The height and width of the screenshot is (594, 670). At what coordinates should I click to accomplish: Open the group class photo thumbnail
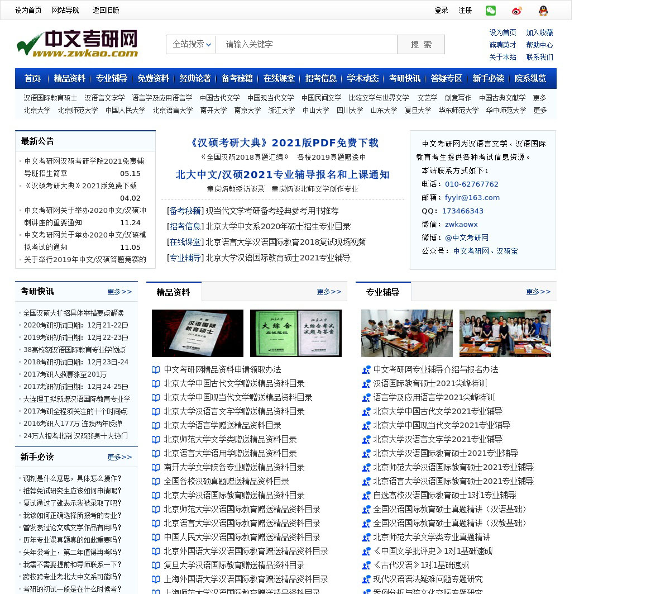[x=505, y=333]
